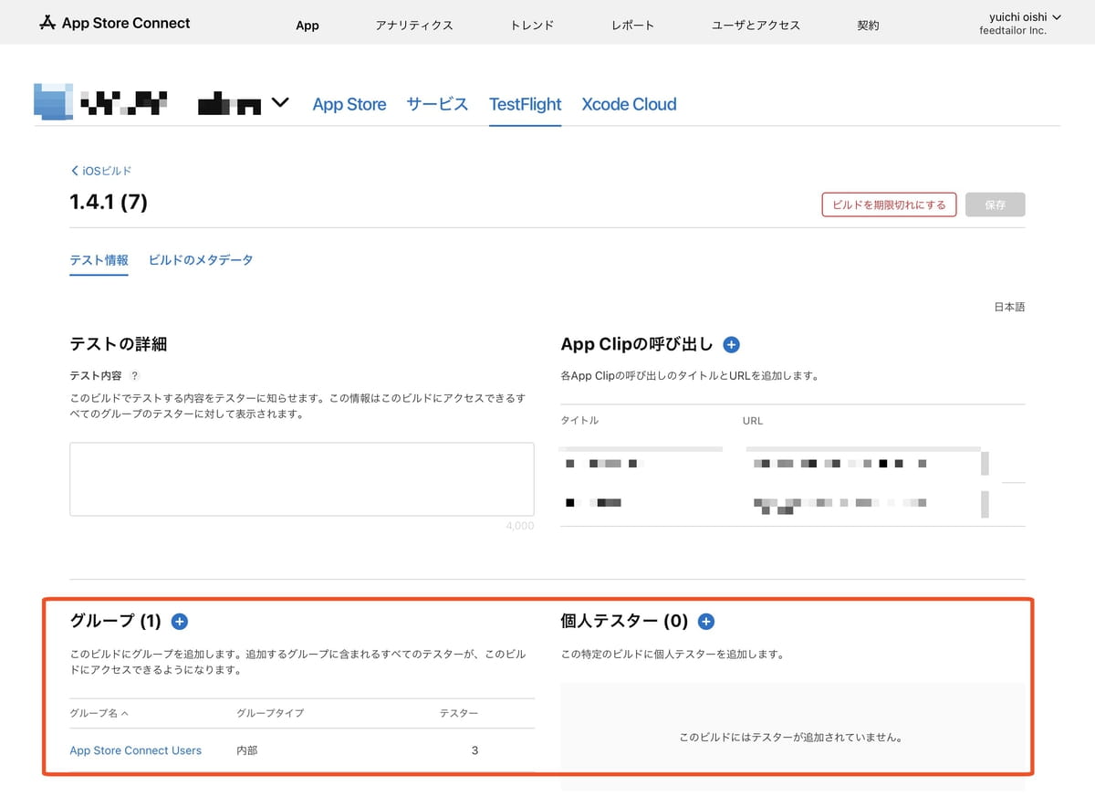This screenshot has width=1095, height=807.
Task: Click the タイトル column header
Action: [579, 421]
